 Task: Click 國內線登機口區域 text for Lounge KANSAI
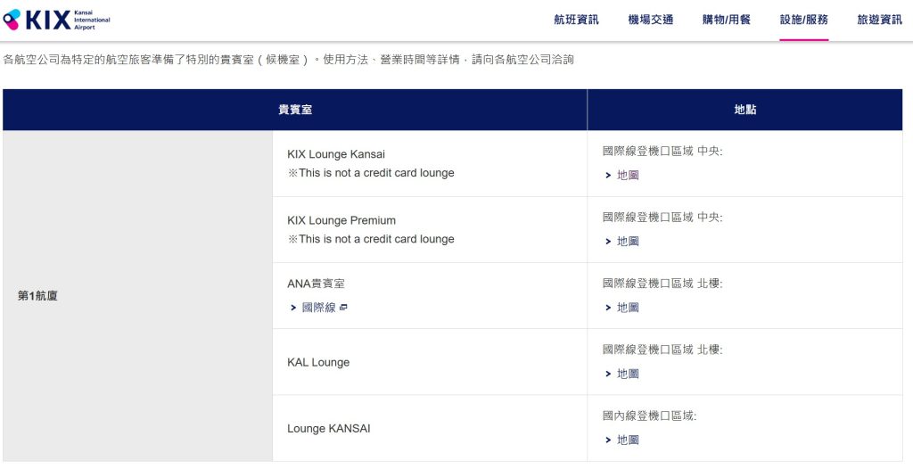(x=650, y=416)
